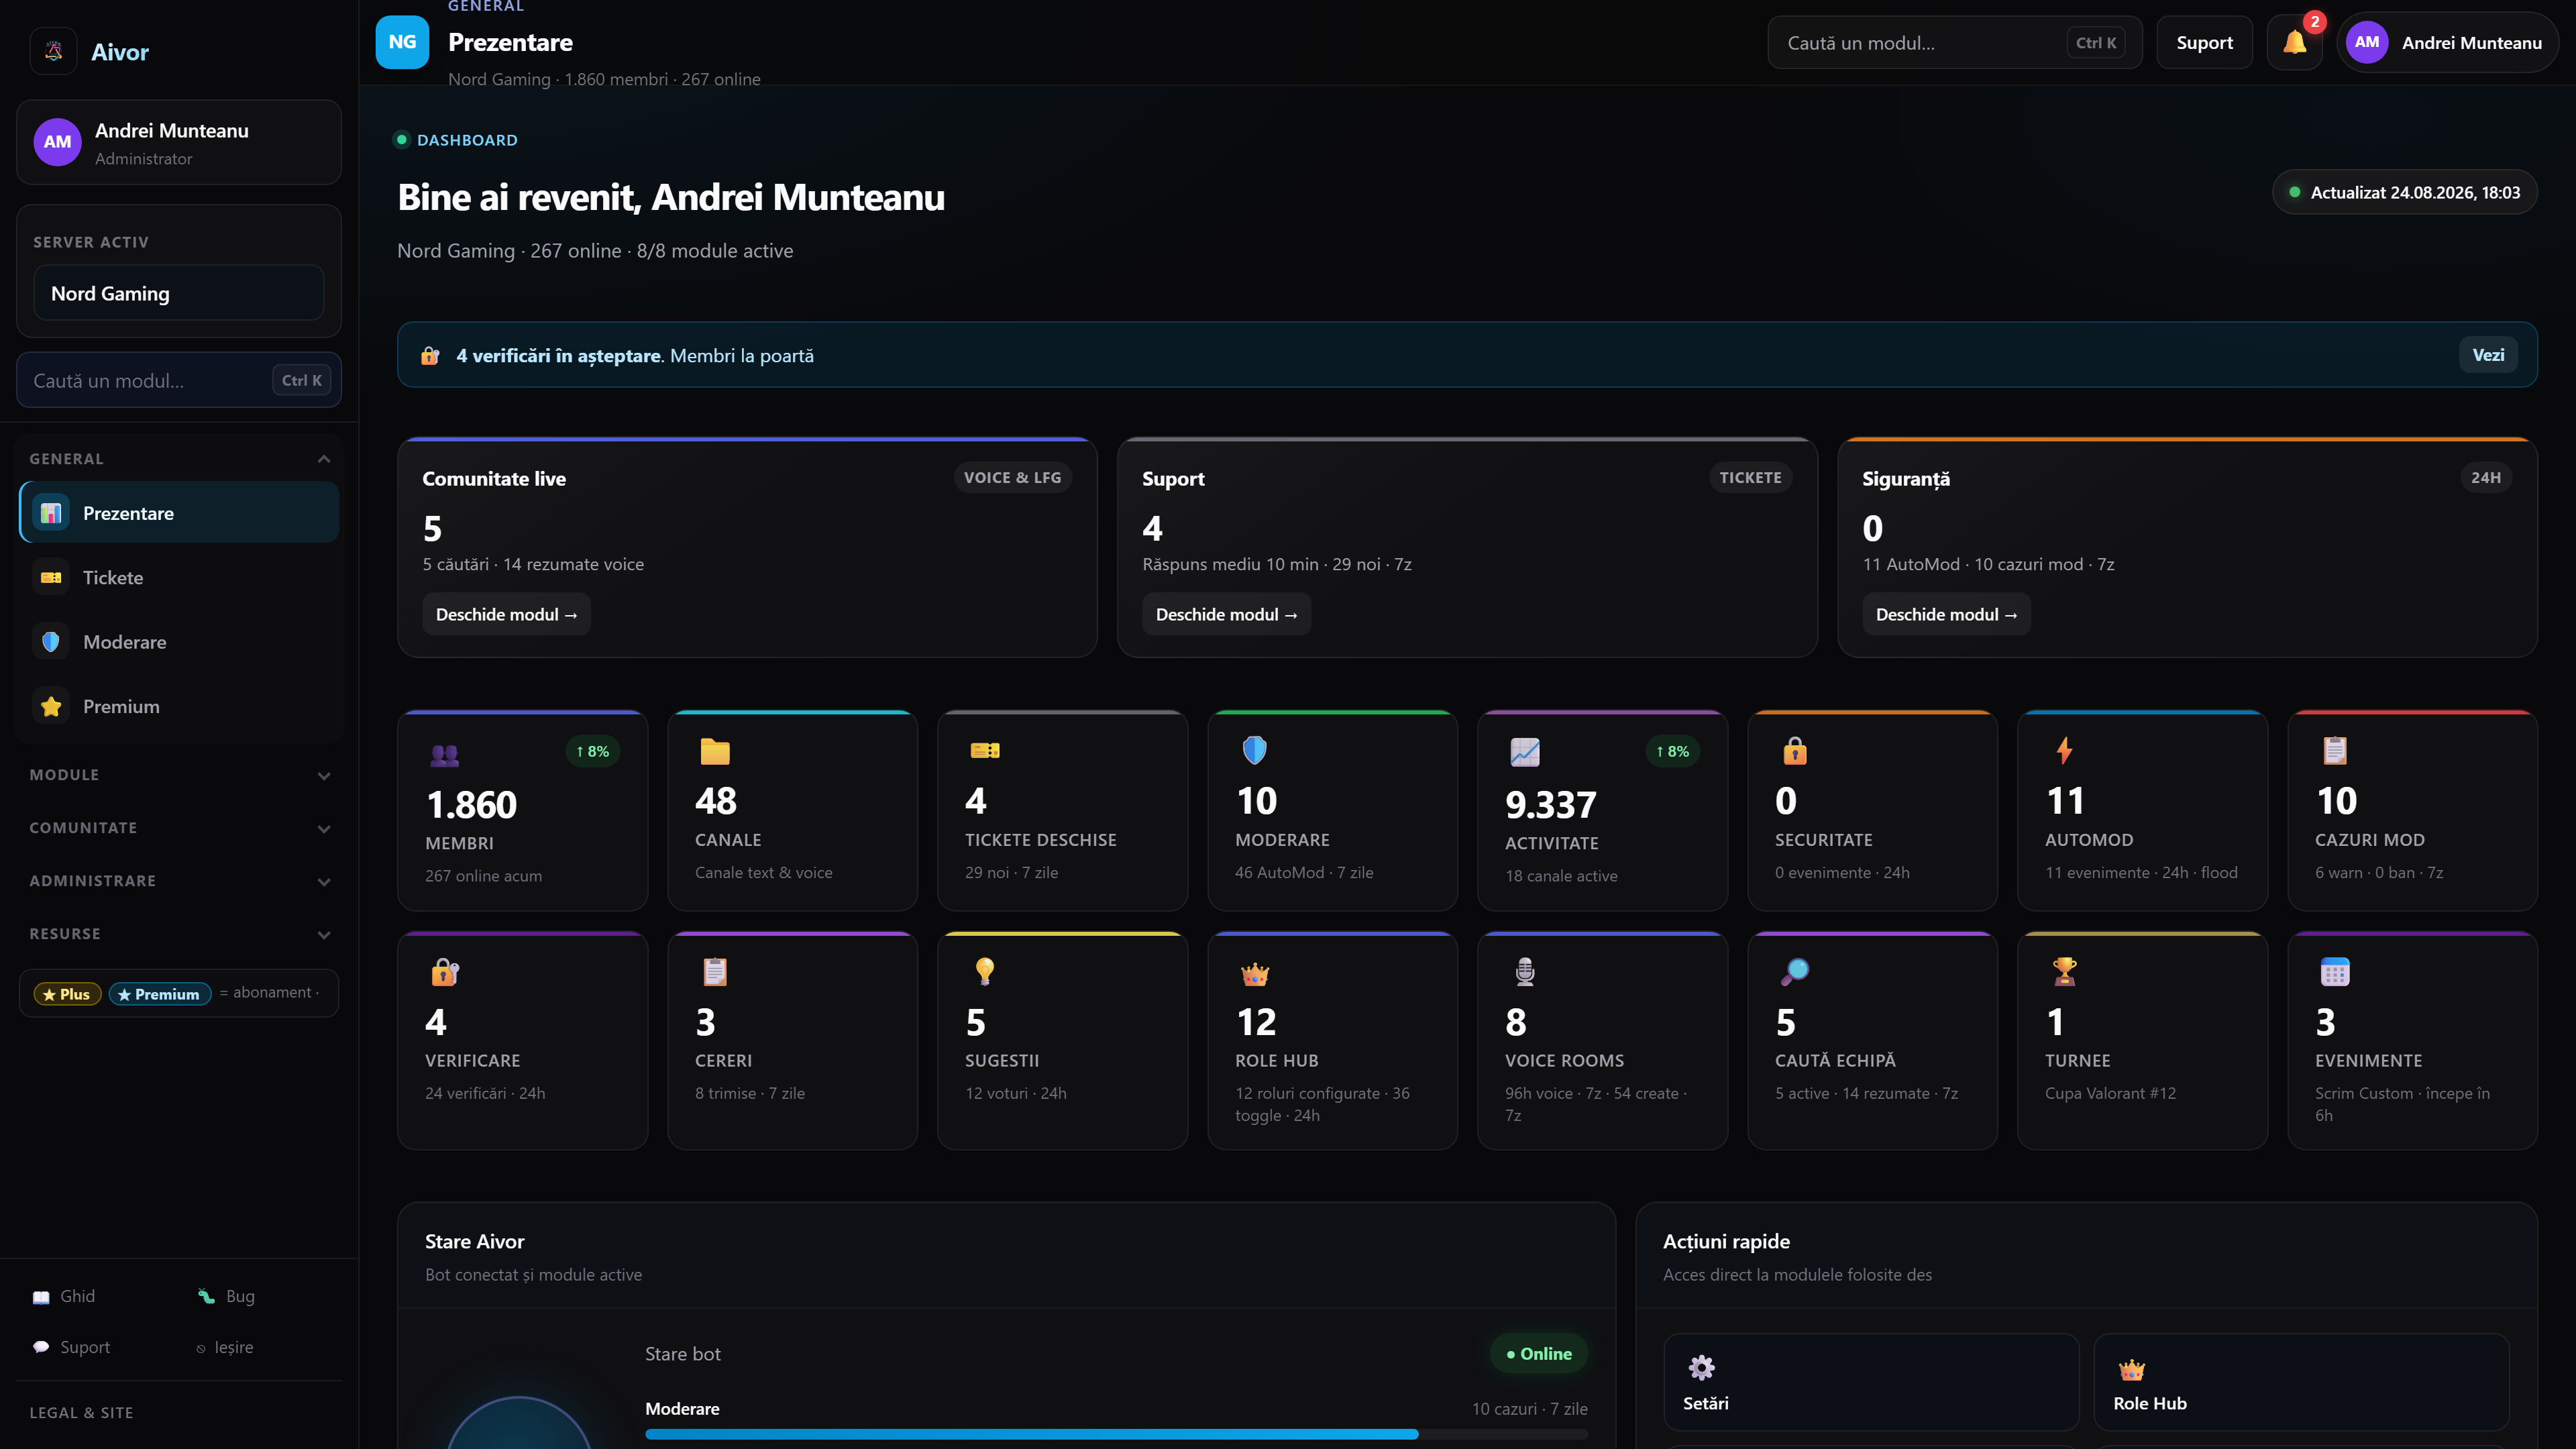2576x1449 pixels.
Task: Open the Suport module button
Action: pos(1226,614)
